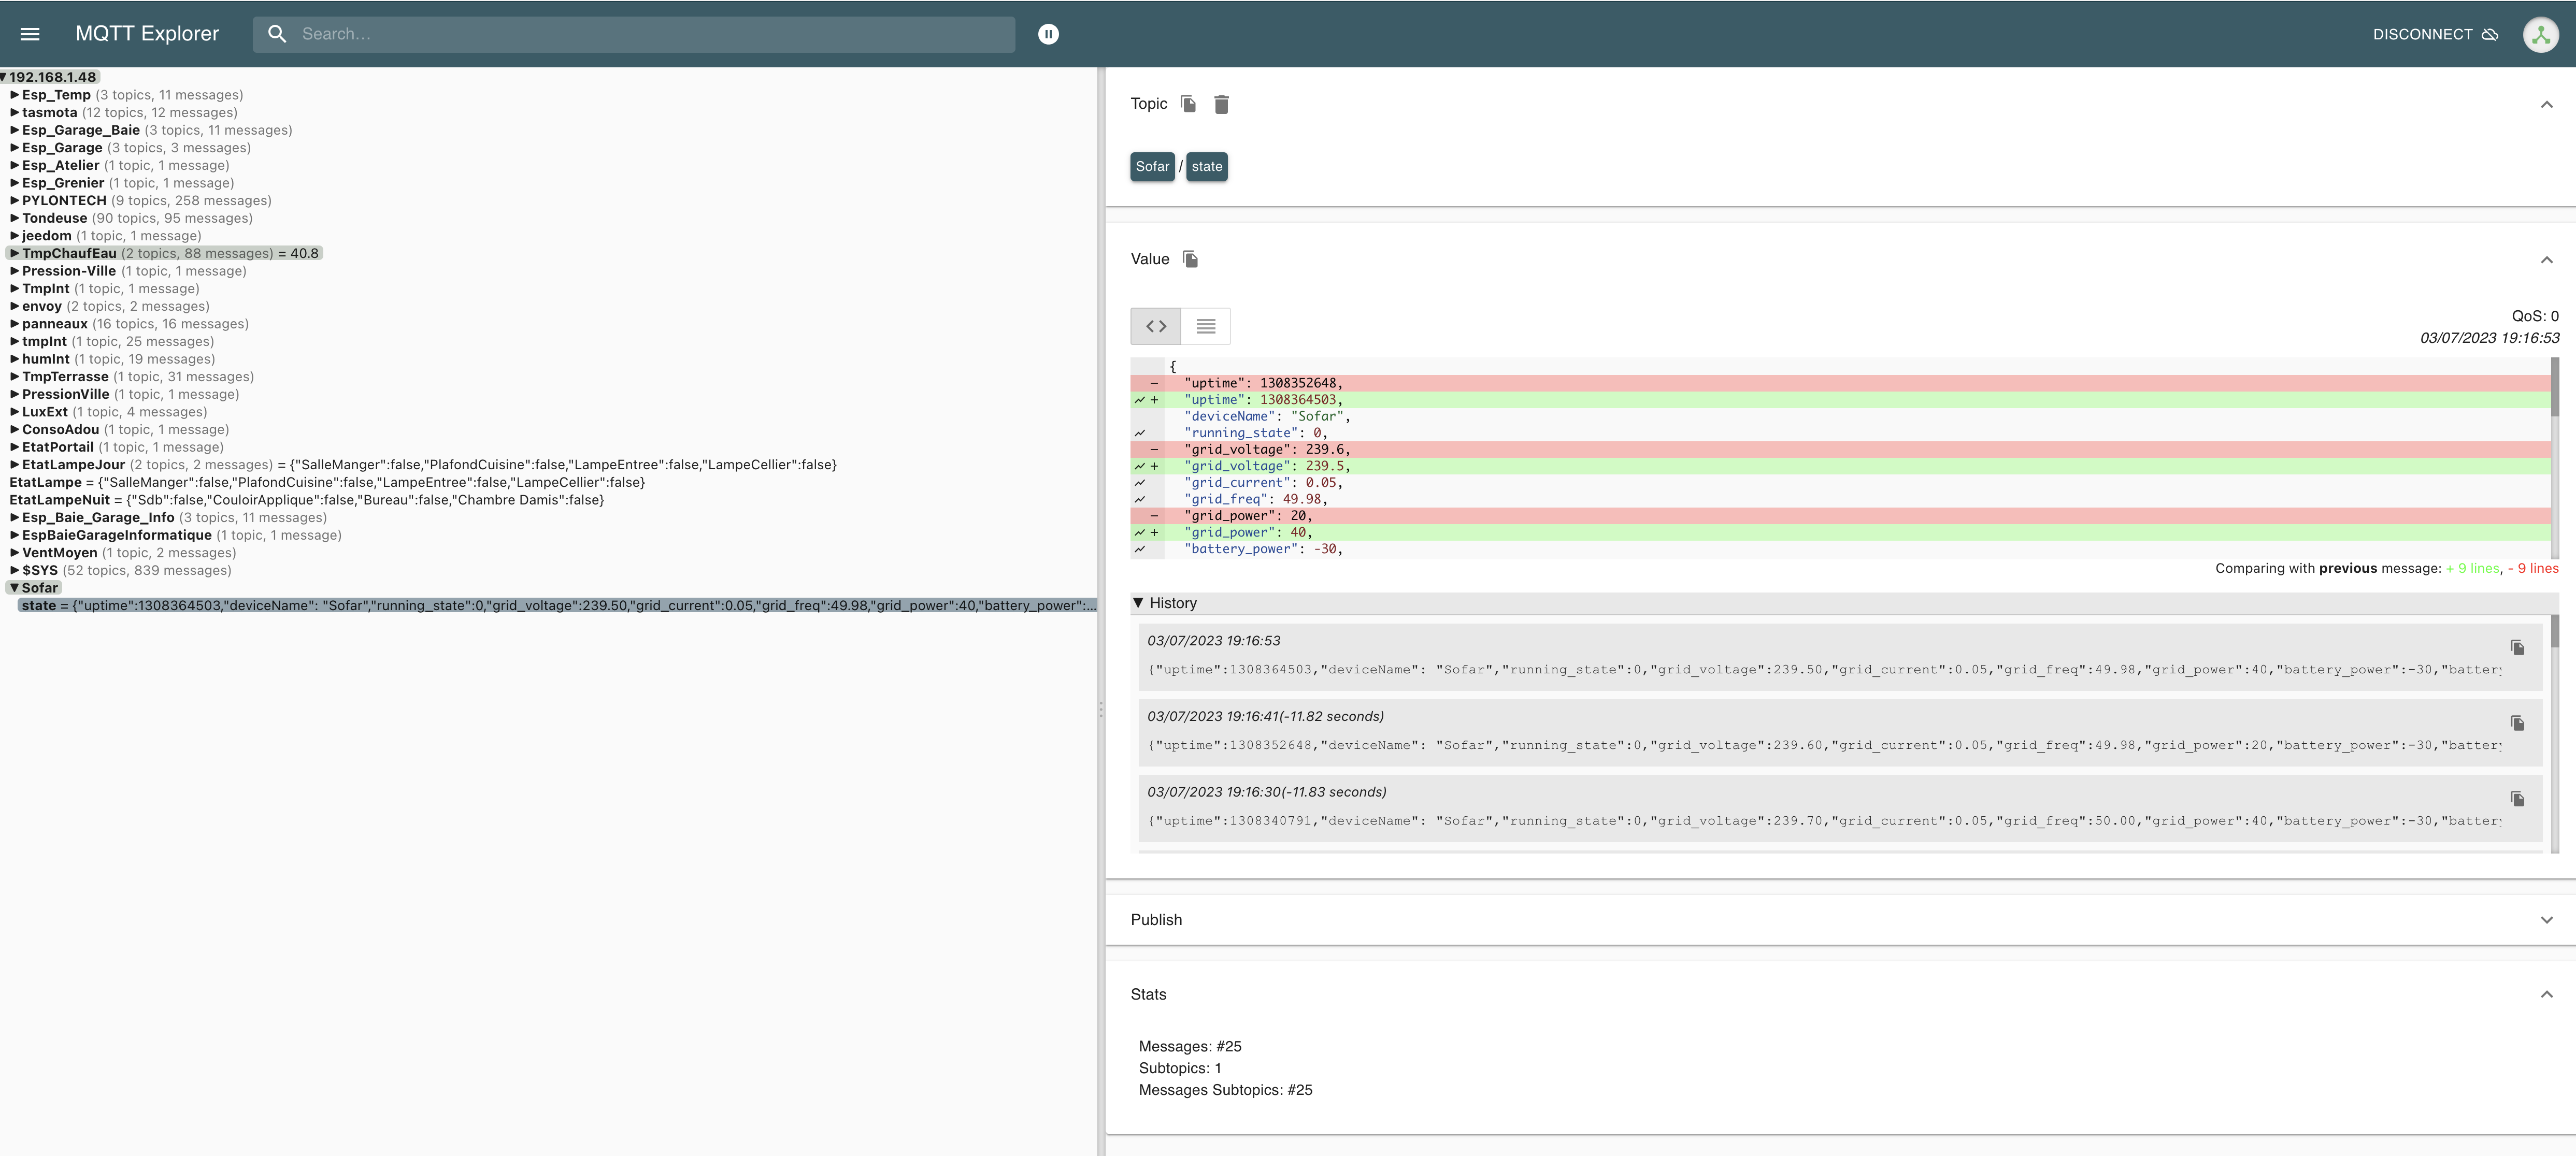This screenshot has width=2576, height=1156.
Task: Copy the 19:16:41 history message
Action: point(2518,723)
